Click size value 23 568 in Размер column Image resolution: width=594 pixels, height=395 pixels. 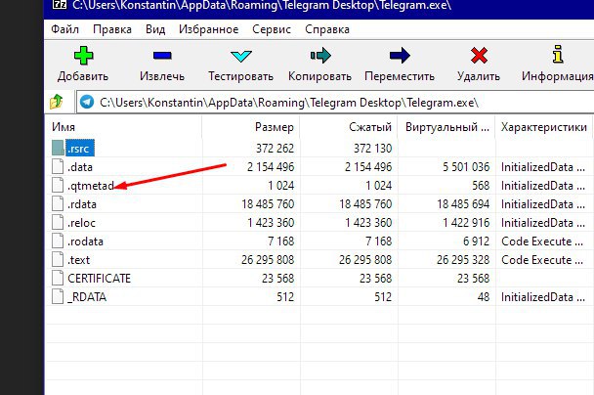tap(277, 279)
